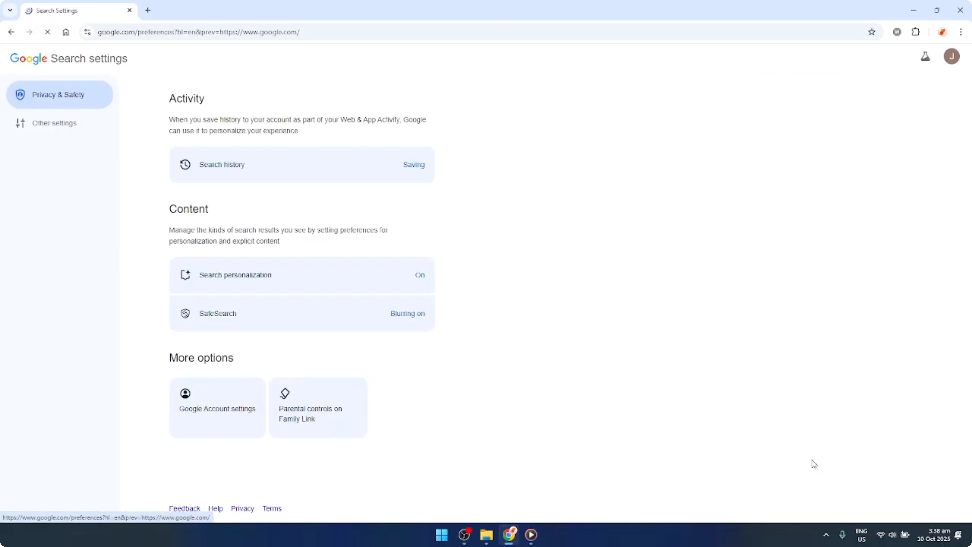This screenshot has height=547, width=972.
Task: Click the battery tray icon
Action: pos(905,535)
